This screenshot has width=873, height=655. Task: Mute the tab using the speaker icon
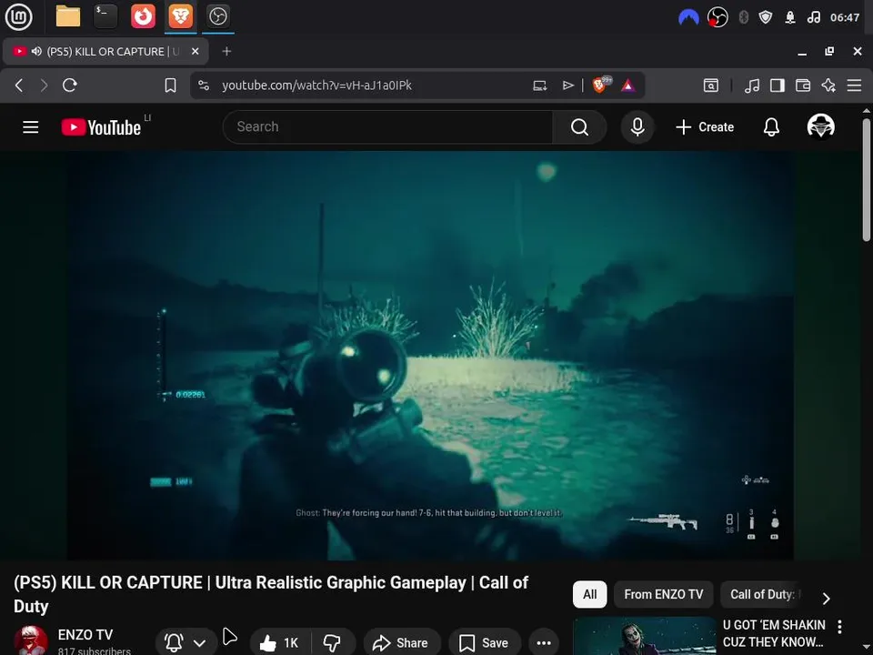pos(36,51)
